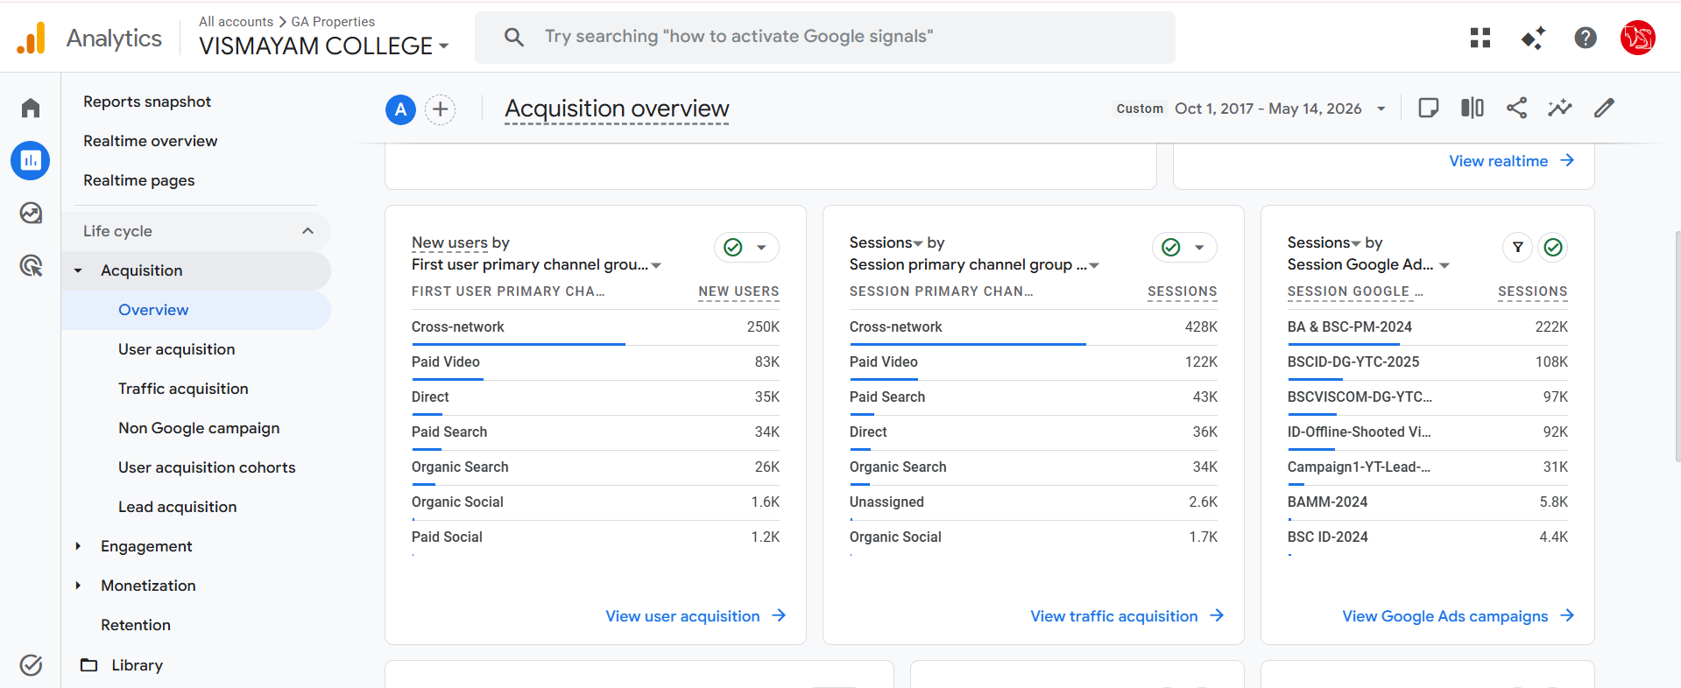Open the Insights trend line icon
This screenshot has height=688, width=1681.
click(x=1560, y=108)
